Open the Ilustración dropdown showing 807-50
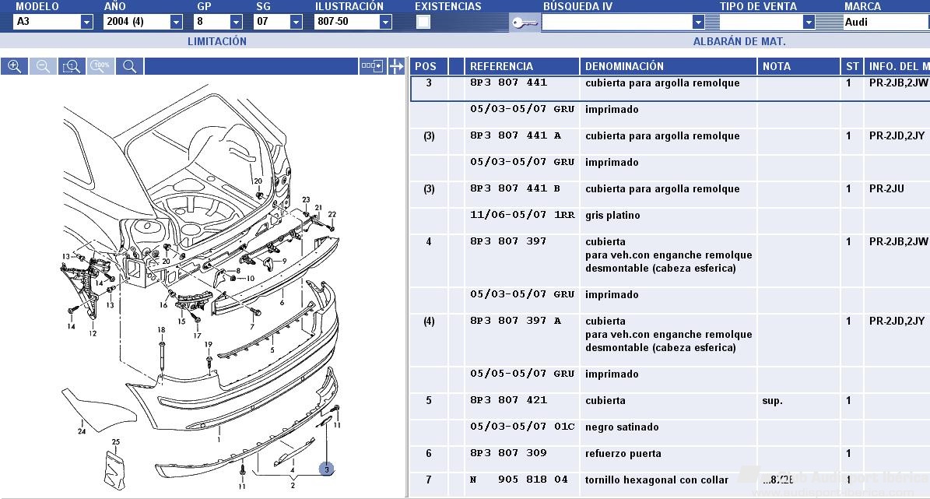Image resolution: width=930 pixels, height=499 pixels. [385, 22]
